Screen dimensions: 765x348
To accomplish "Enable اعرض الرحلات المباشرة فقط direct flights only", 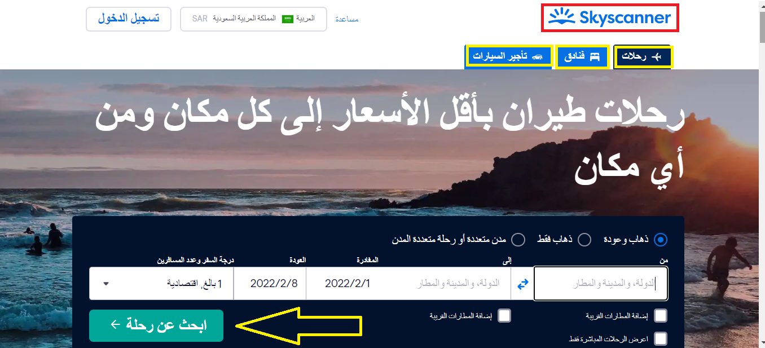I will coord(661,338).
